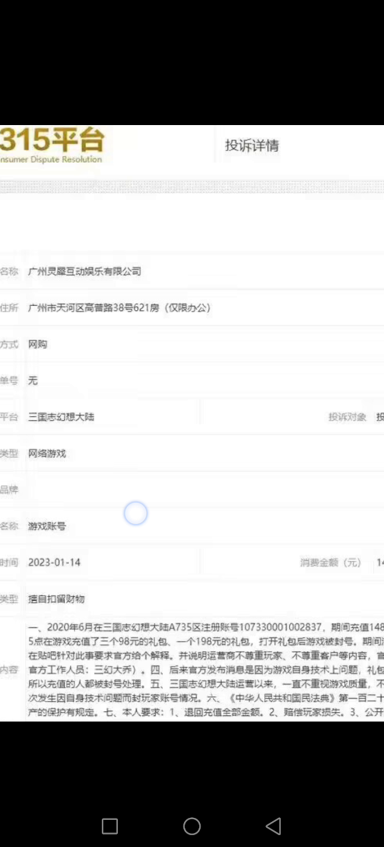
Task: Click the order number value 无
Action: [x=32, y=380]
